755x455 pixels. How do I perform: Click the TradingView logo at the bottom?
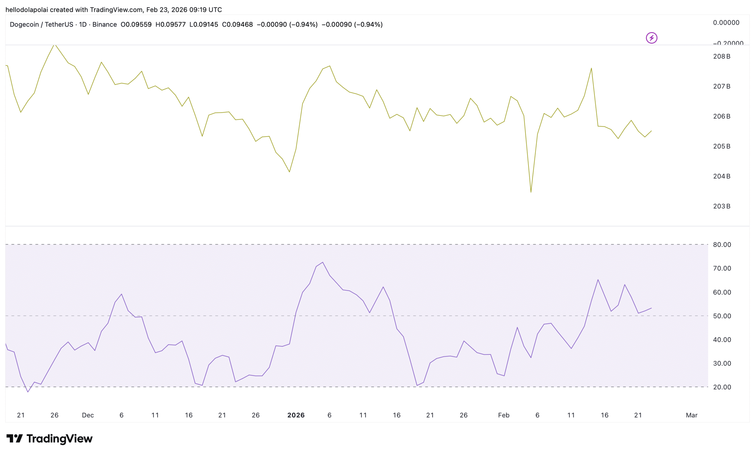[x=50, y=439]
